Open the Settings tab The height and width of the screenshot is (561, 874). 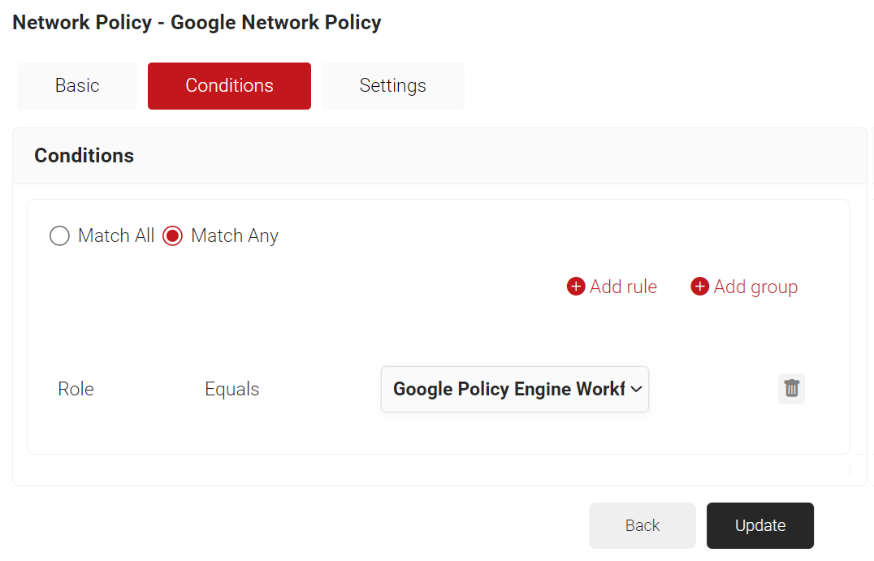(392, 86)
